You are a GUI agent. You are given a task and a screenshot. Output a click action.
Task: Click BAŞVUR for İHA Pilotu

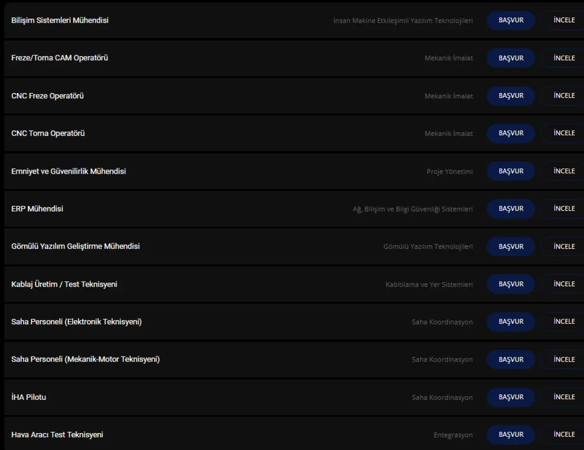click(x=511, y=397)
